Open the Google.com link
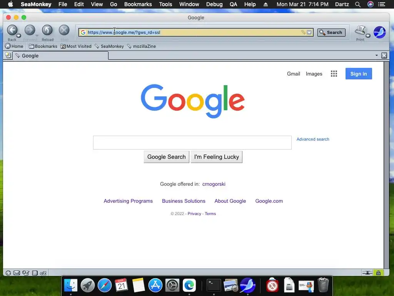This screenshot has height=296, width=394. [x=269, y=201]
